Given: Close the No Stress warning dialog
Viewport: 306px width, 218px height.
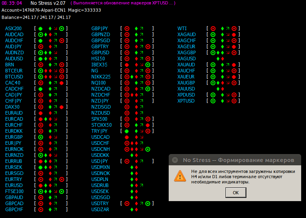Looking at the screenshot, I should coord(175,160).
